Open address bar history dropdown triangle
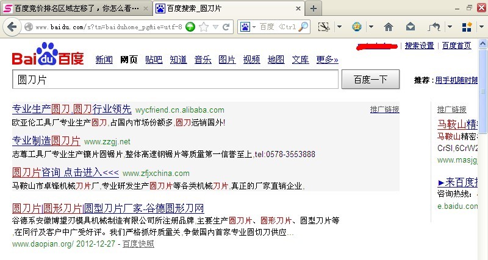Viewport: 488px width, 260px height. 215,27
